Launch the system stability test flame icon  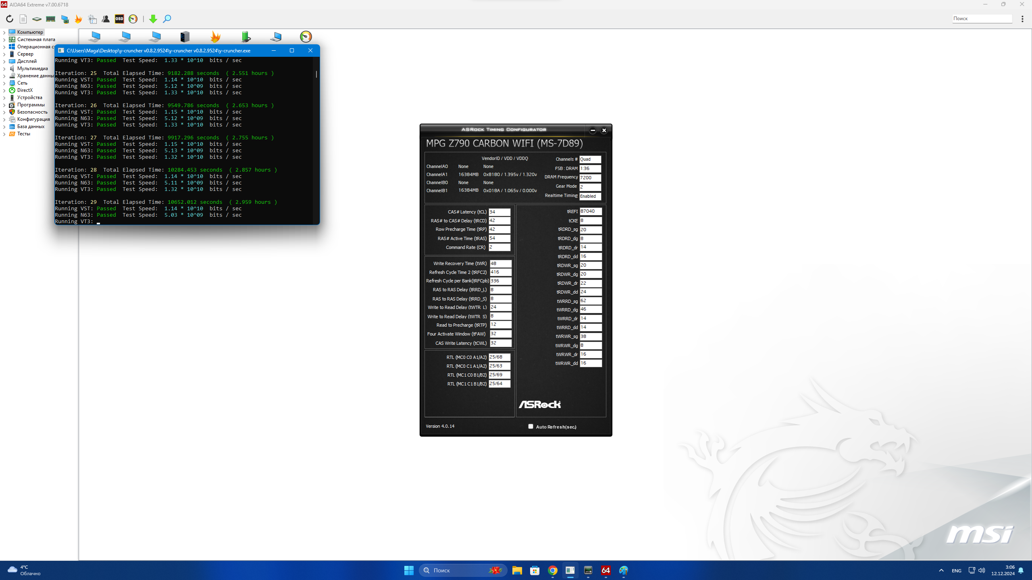(78, 19)
